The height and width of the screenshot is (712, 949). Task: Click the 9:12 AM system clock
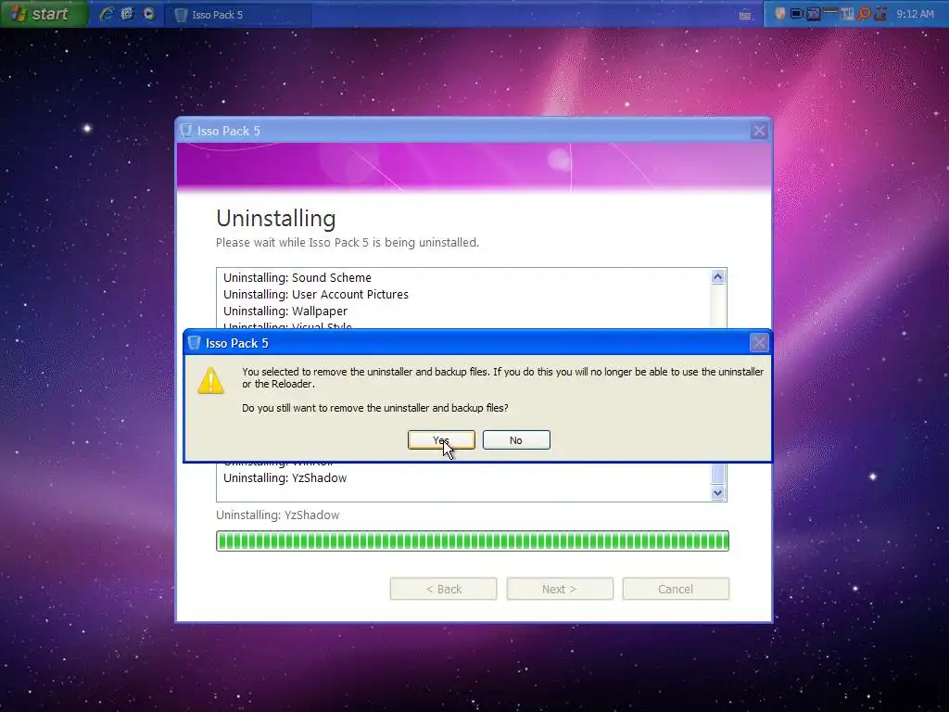[x=915, y=14]
